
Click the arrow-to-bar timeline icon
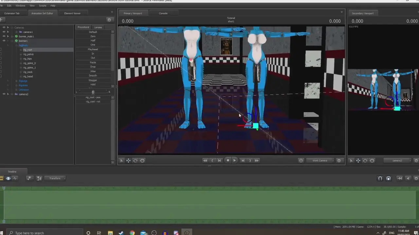pos(399,179)
